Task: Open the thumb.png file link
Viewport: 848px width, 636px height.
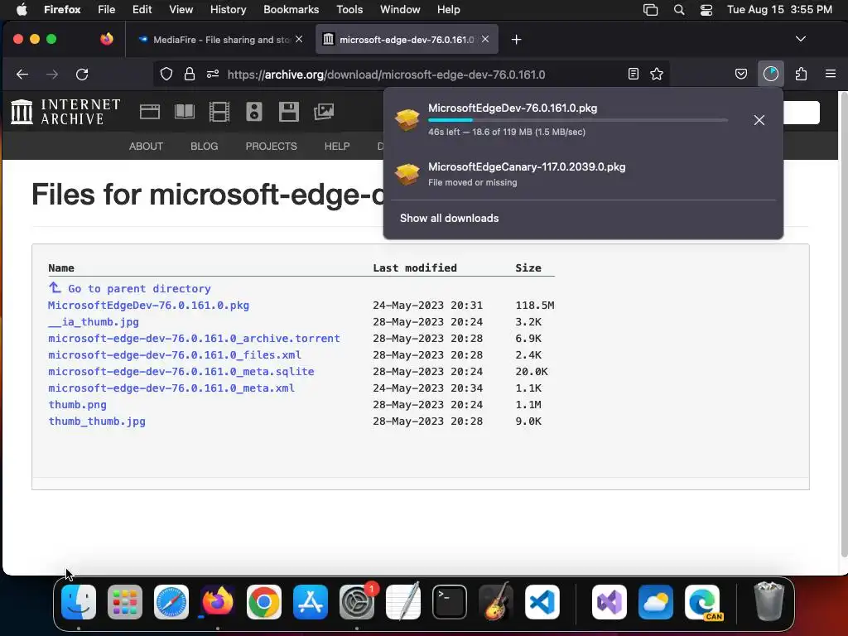Action: tap(77, 404)
